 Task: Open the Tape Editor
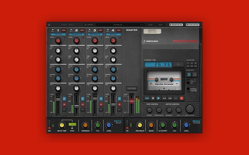click(193, 25)
